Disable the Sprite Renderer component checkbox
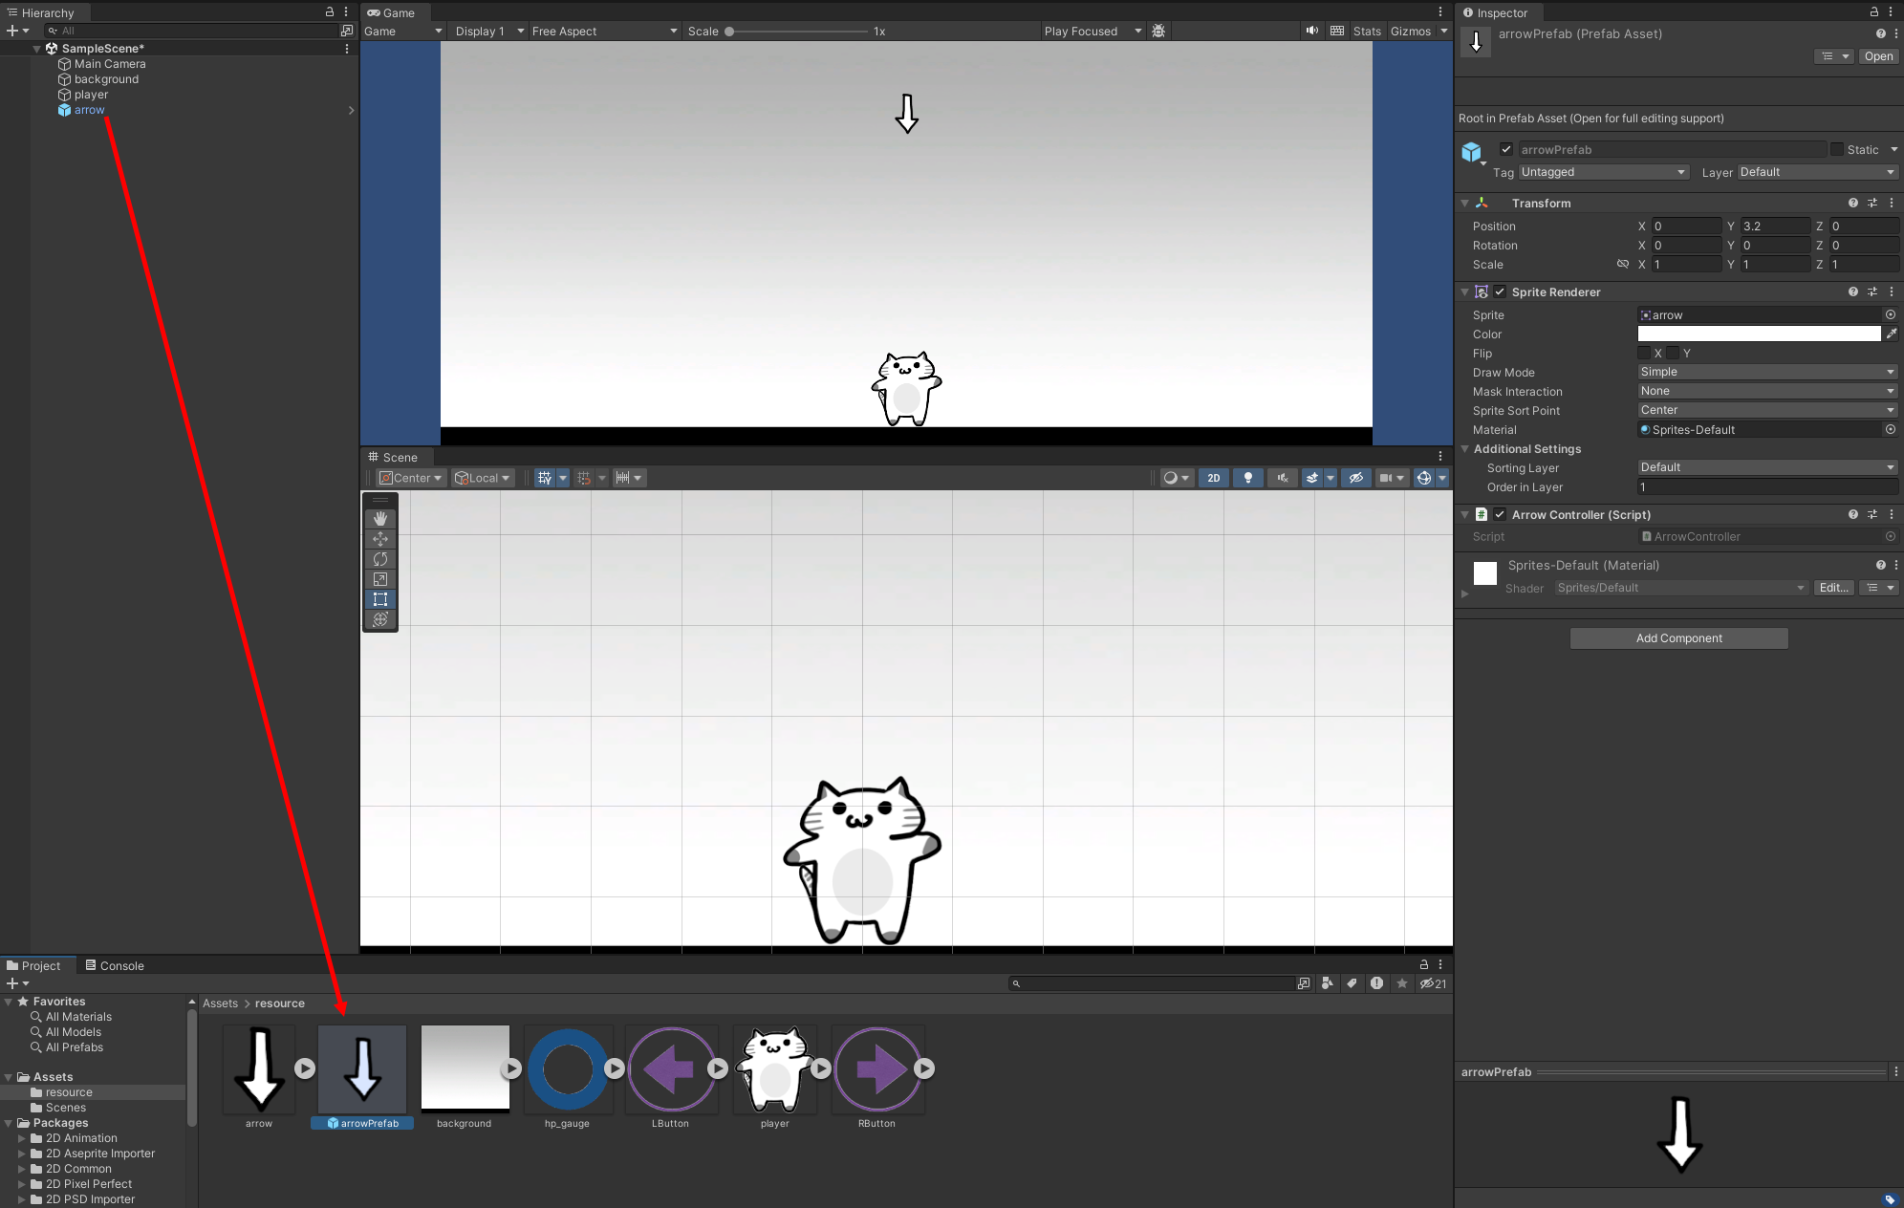1904x1208 pixels. [x=1500, y=291]
